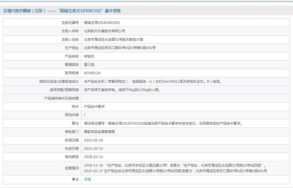The height and width of the screenshot is (188, 293).
Task: Select the product name 呼吸机
Action: 89,56
